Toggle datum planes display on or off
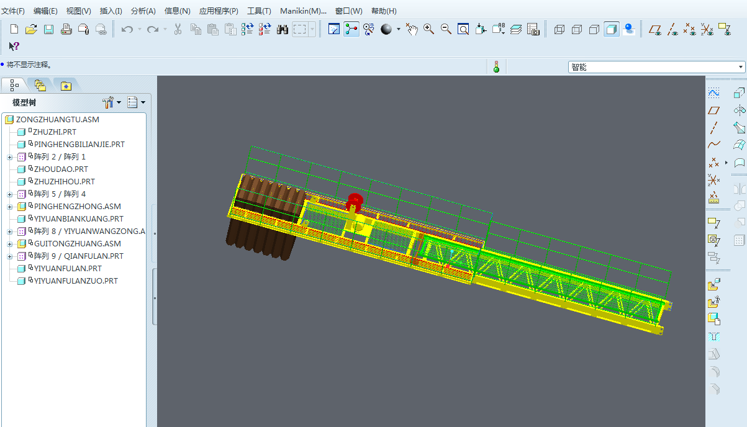 (654, 29)
